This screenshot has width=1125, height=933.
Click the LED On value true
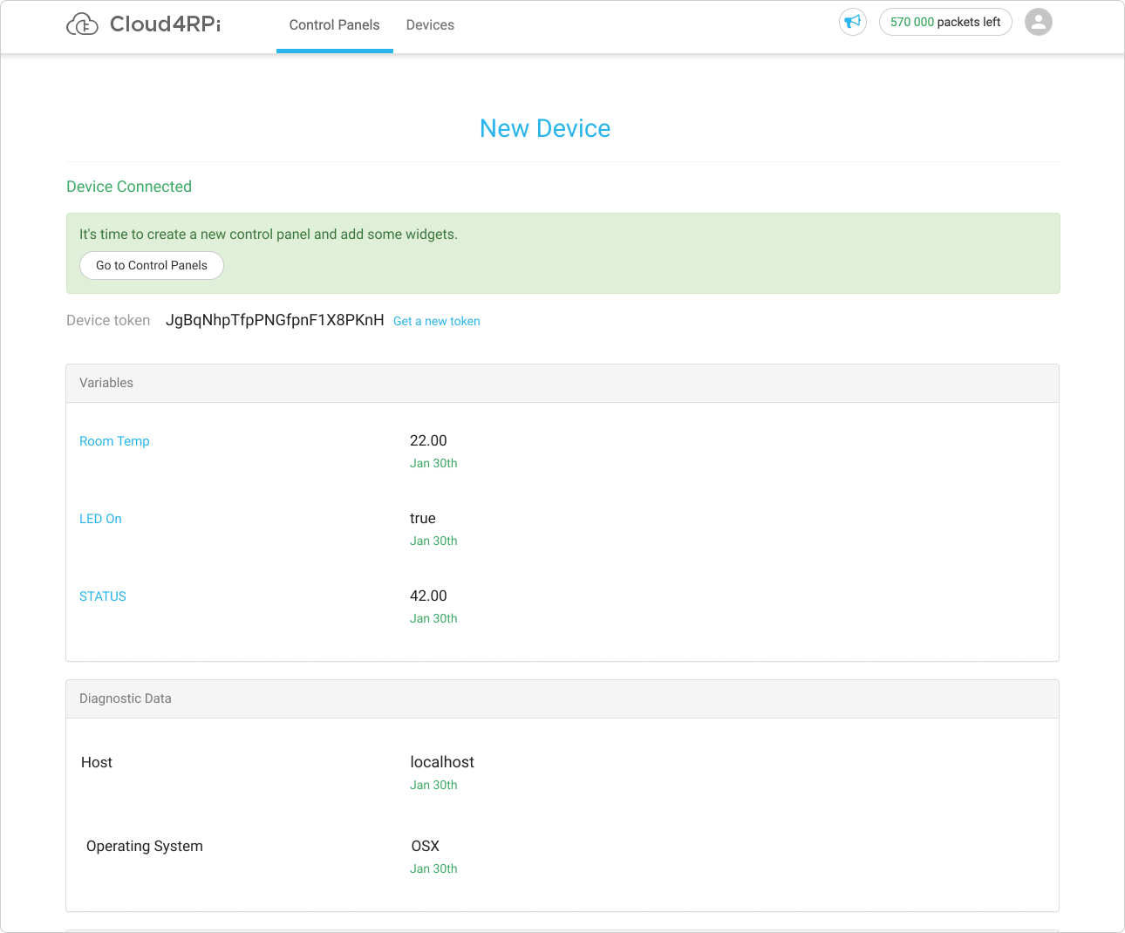click(423, 518)
